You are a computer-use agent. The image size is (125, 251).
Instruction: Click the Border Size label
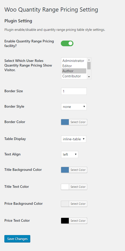coord(14,91)
